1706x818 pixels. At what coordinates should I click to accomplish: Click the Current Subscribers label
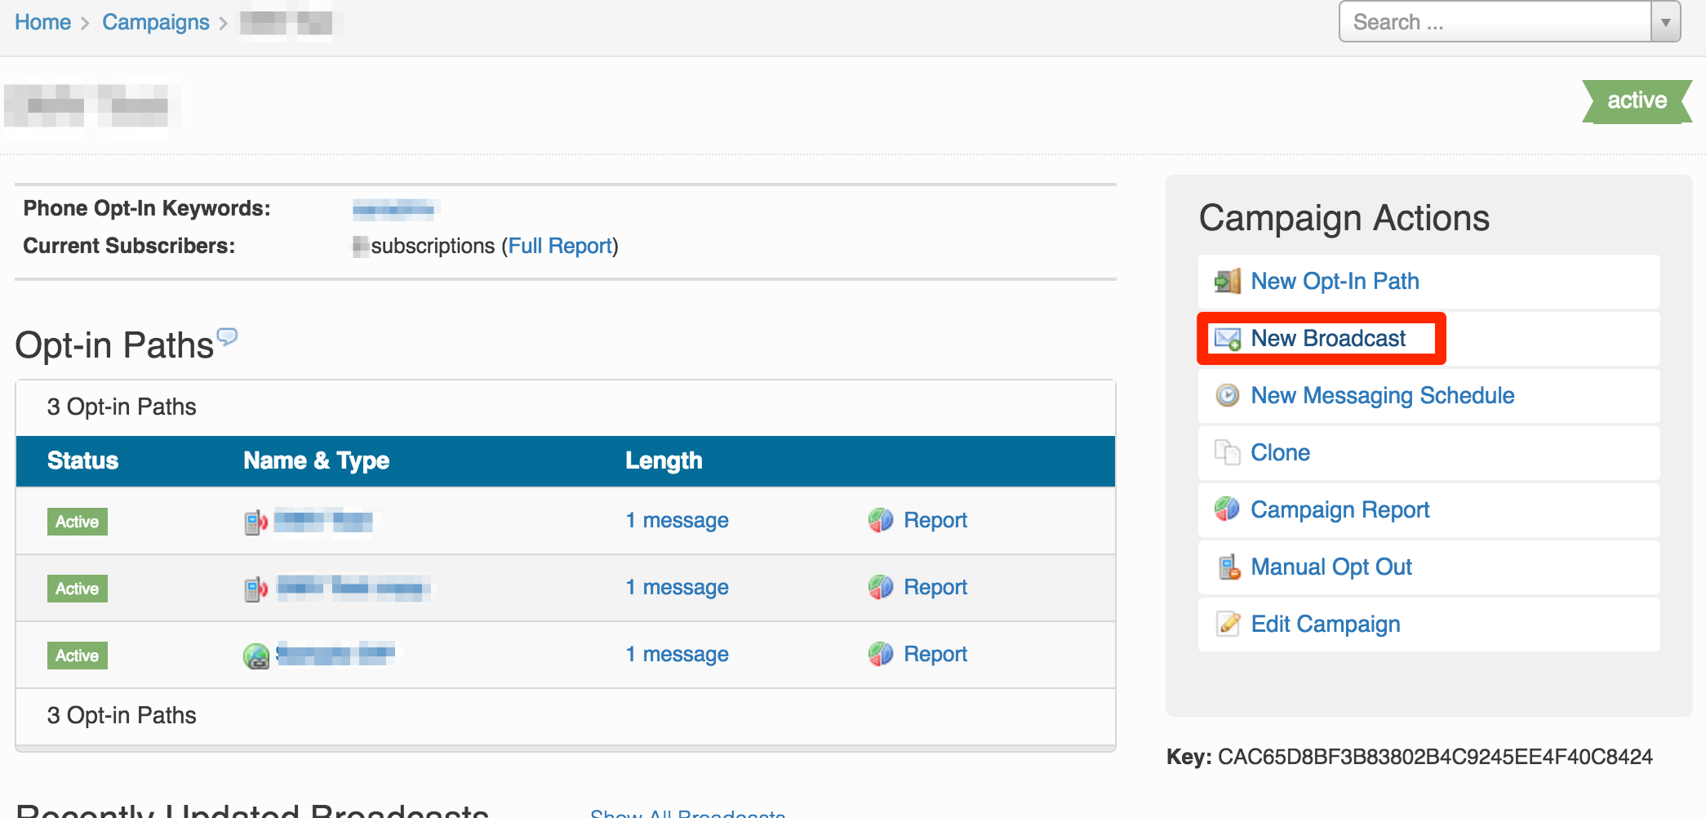tap(129, 246)
